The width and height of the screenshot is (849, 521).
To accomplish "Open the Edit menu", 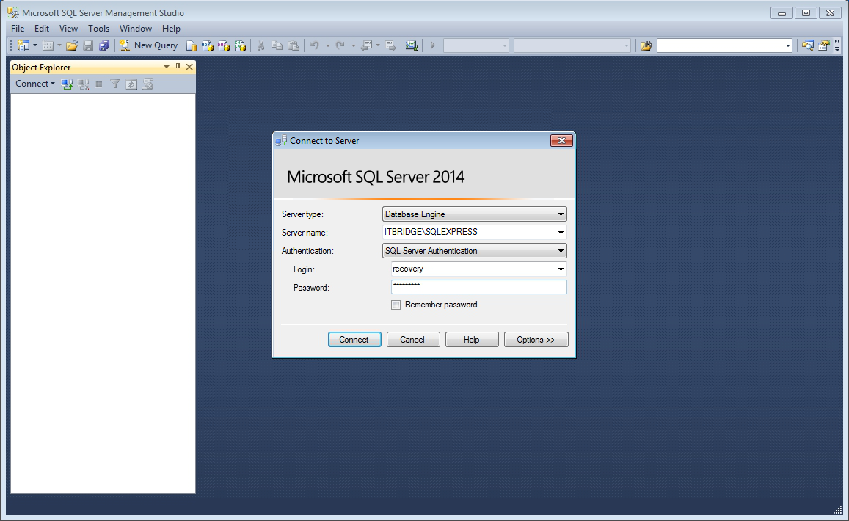I will pyautogui.click(x=42, y=29).
